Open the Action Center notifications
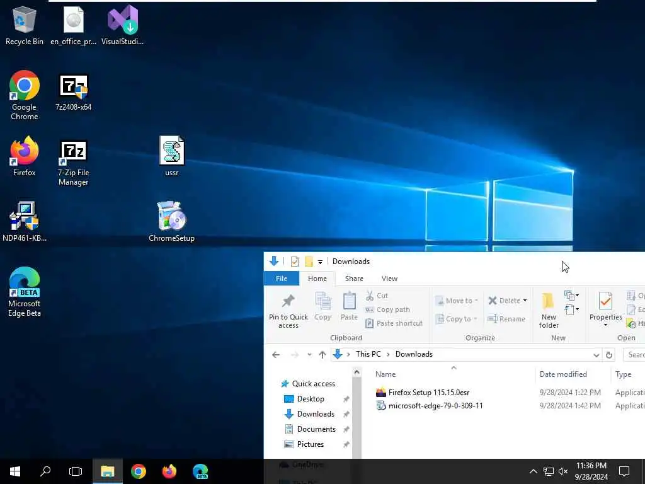Image resolution: width=645 pixels, height=484 pixels. (624, 471)
